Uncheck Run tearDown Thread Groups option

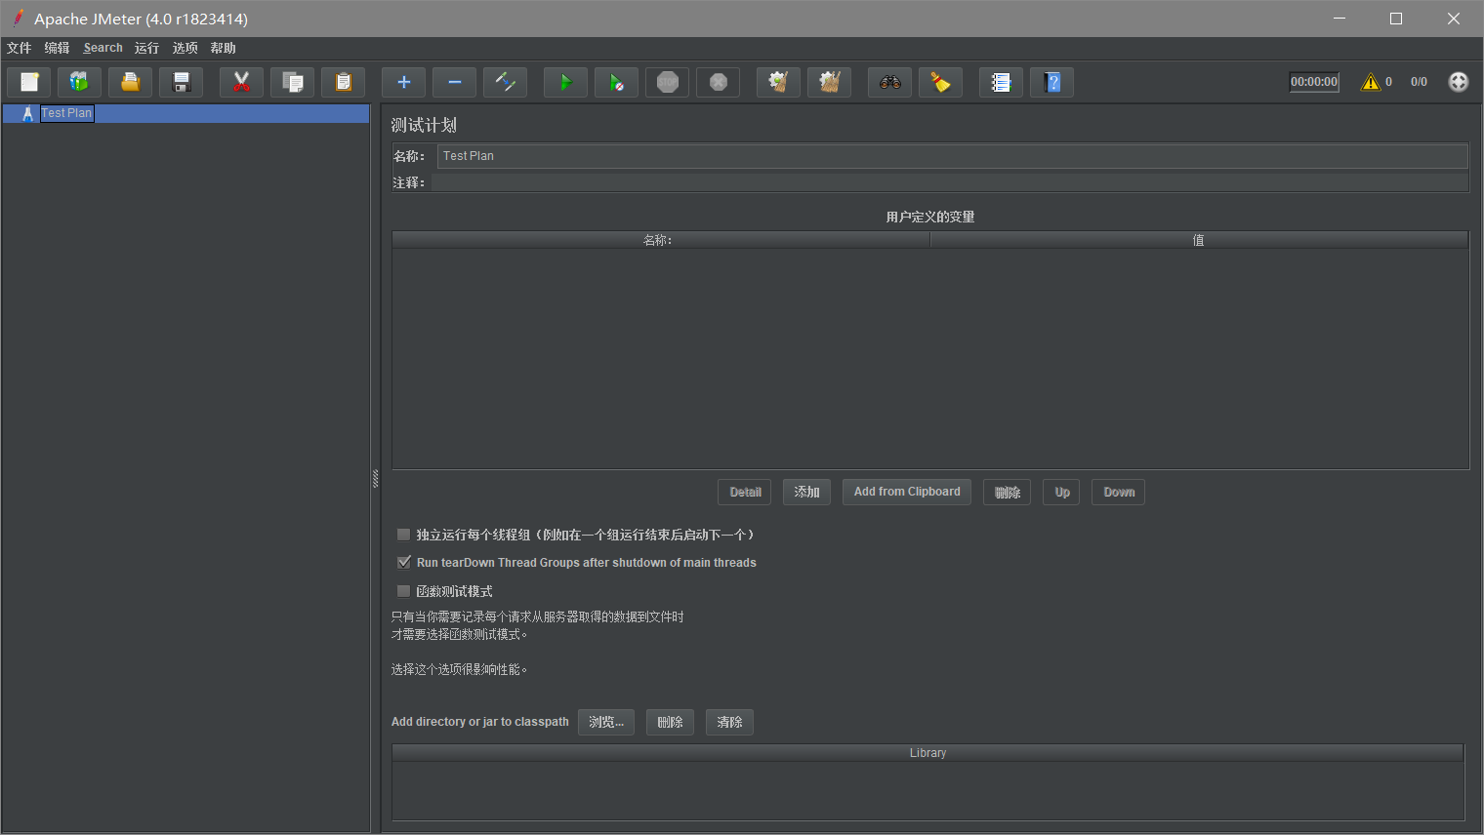pyautogui.click(x=403, y=563)
